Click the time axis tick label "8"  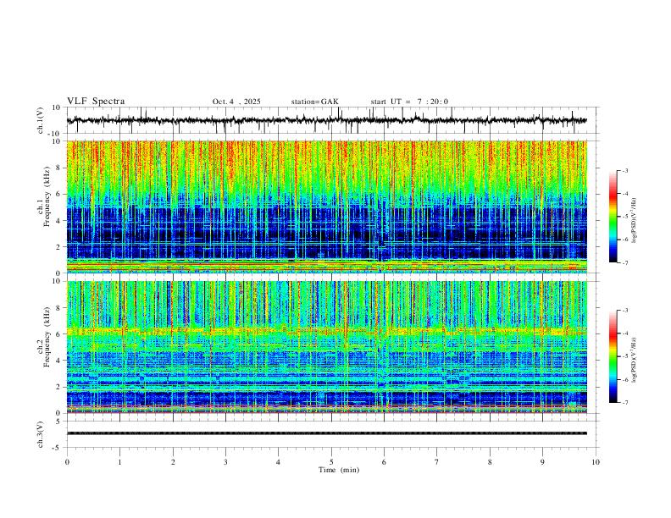[490, 462]
